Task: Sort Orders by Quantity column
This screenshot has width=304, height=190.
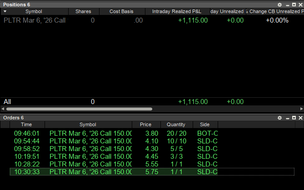Action: click(x=176, y=124)
